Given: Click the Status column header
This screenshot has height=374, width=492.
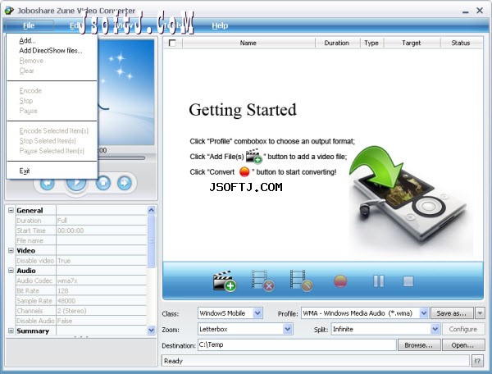Looking at the screenshot, I should pos(461,43).
